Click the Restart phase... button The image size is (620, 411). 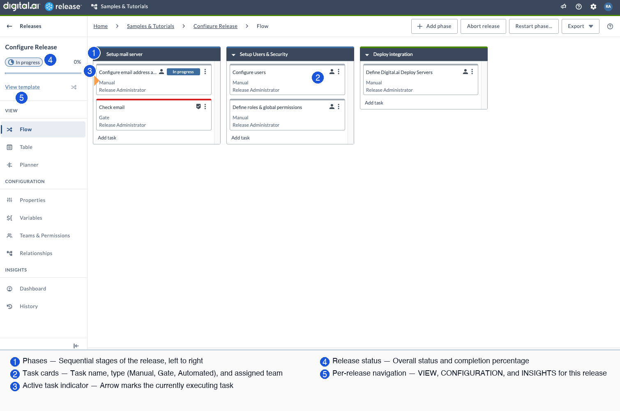click(x=534, y=26)
